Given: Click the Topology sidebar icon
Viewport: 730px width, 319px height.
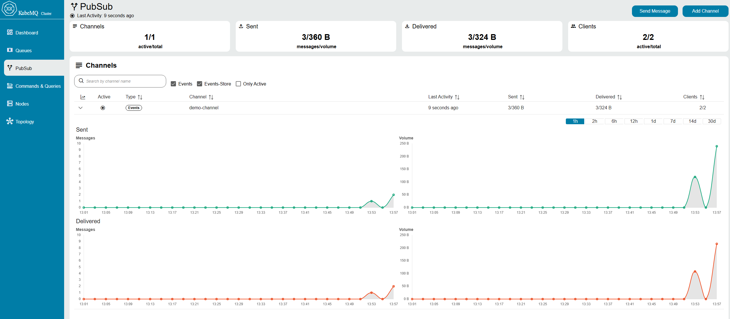Looking at the screenshot, I should [10, 121].
